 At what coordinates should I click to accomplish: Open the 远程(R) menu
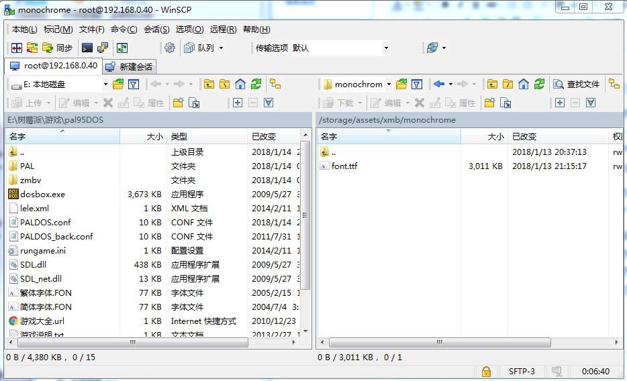click(x=223, y=30)
